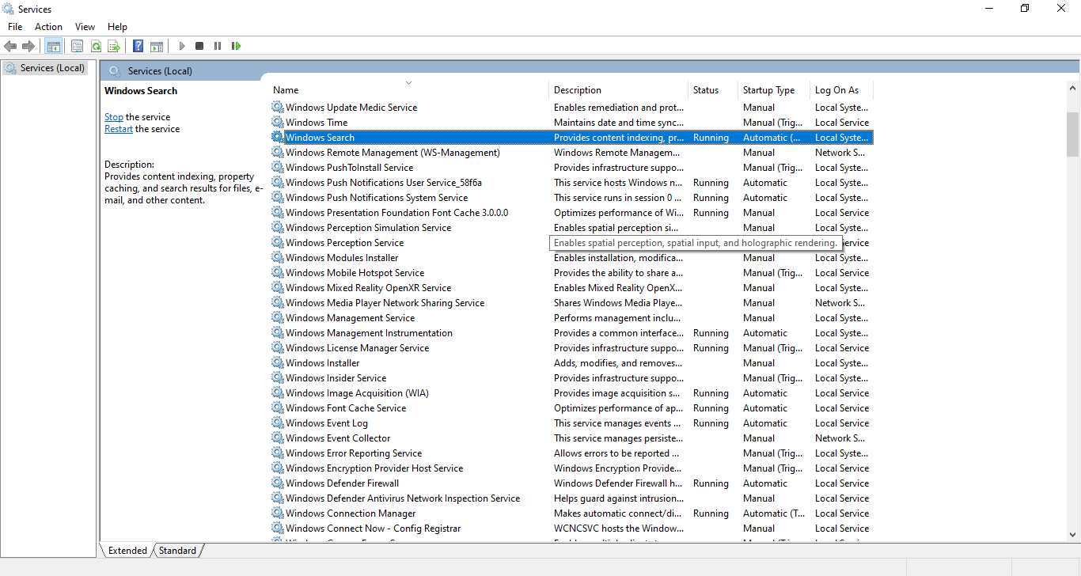Select the Windows Connection Manager row
Screen dimensions: 1081x576
click(571, 513)
